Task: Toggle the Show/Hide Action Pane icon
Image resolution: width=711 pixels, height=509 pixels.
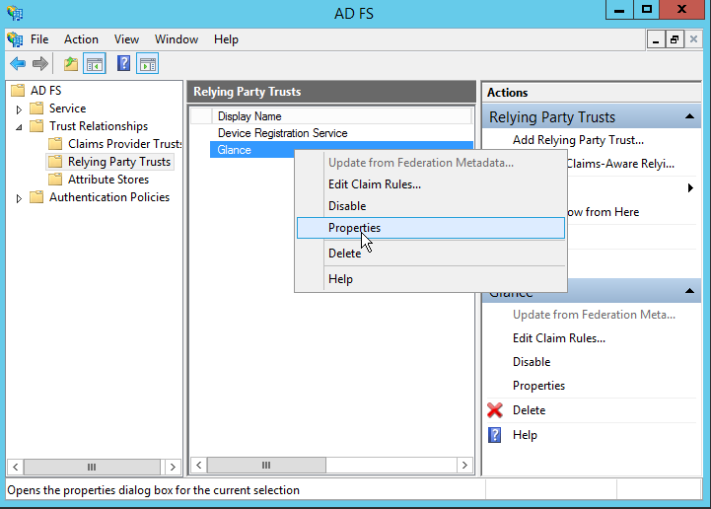Action: pos(147,64)
